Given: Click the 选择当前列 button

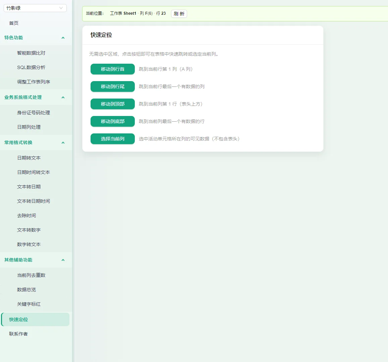Looking at the screenshot, I should (113, 139).
